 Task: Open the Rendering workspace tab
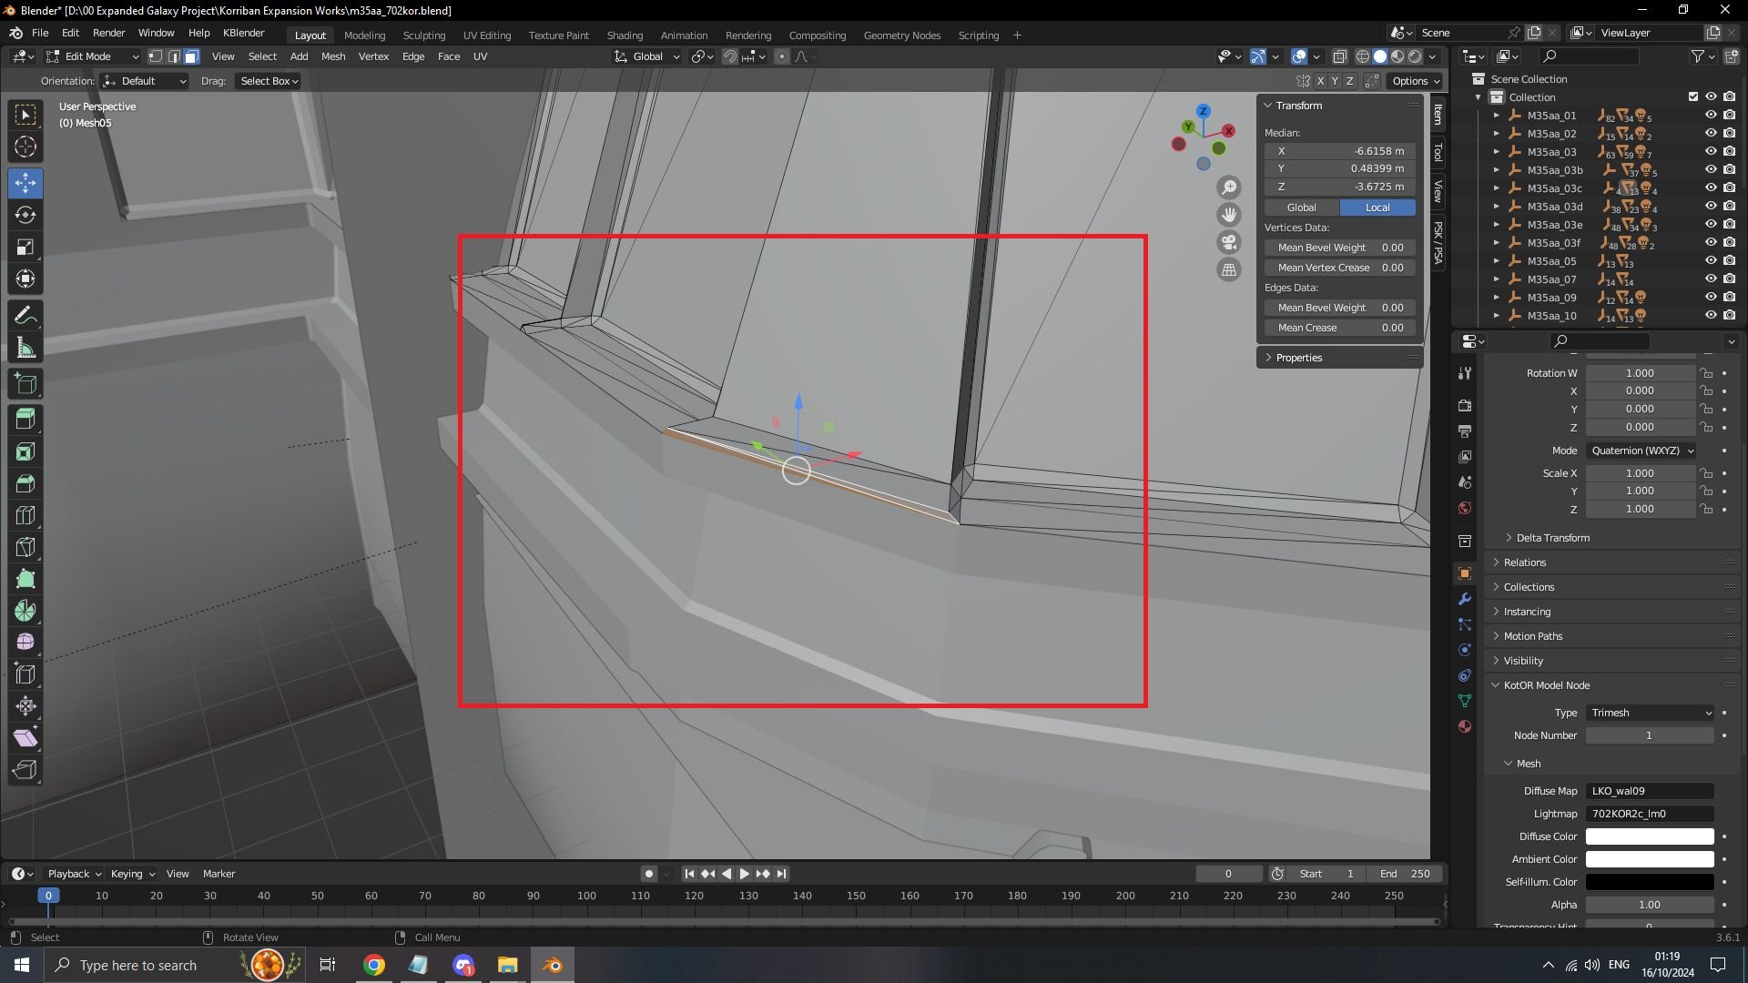click(x=747, y=35)
